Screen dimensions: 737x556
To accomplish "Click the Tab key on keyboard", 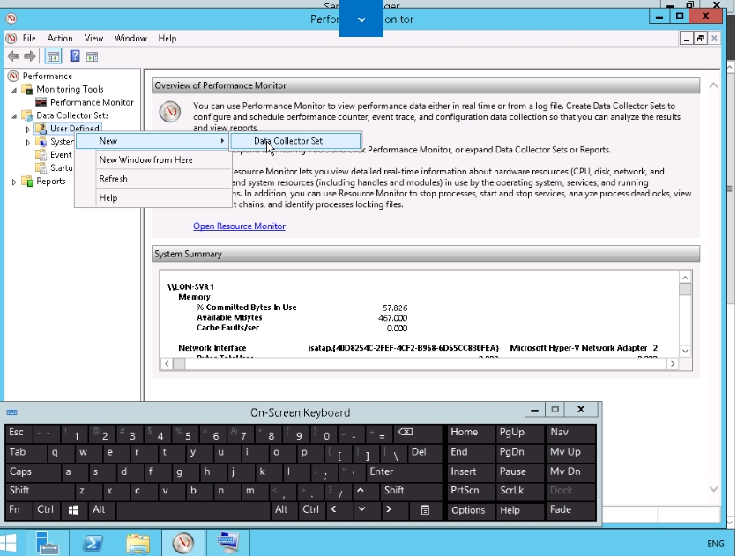I will (26, 452).
